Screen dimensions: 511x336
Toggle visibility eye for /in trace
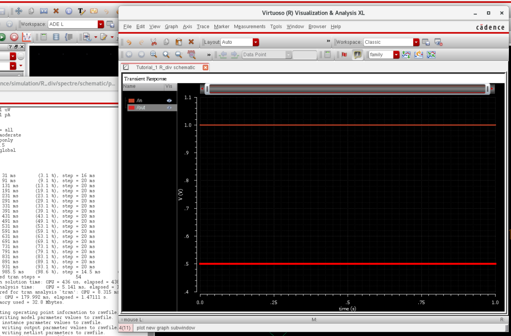[169, 101]
